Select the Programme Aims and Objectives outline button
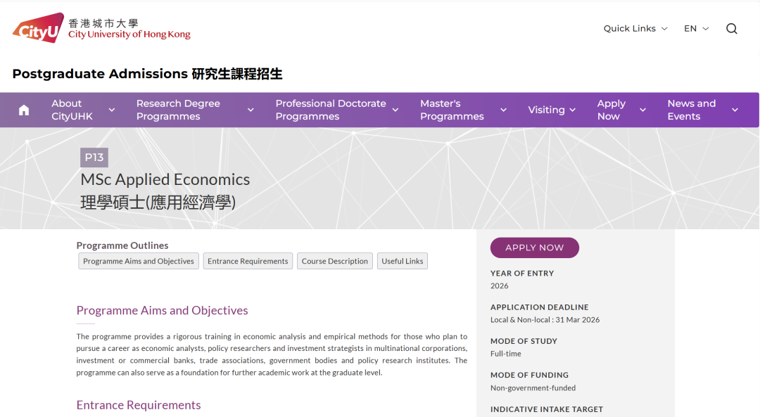760x417 pixels. [138, 261]
